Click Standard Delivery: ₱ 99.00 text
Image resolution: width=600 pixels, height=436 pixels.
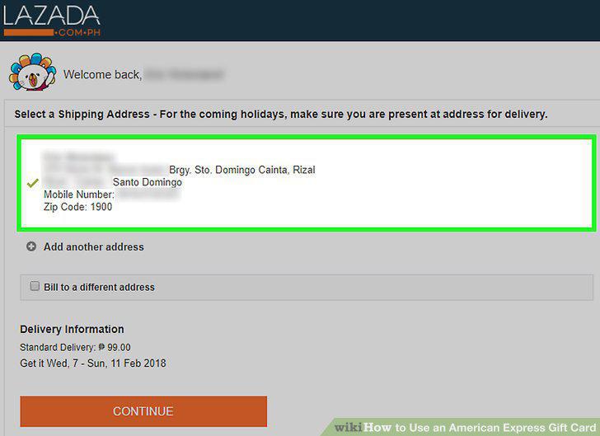coord(75,347)
